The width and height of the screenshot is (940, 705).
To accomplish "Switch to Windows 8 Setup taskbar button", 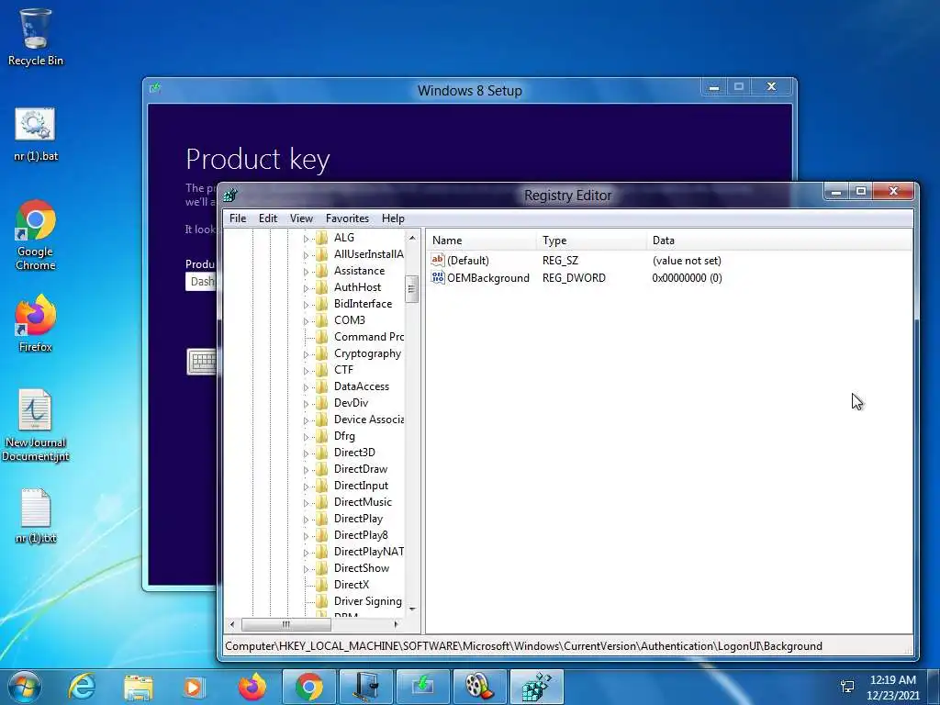I will click(422, 687).
